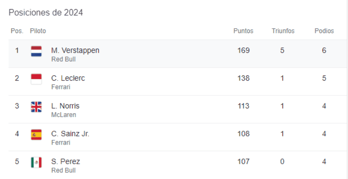The image size is (348, 179).
Task: Open M. Verstappen driver link
Action: pyautogui.click(x=75, y=51)
